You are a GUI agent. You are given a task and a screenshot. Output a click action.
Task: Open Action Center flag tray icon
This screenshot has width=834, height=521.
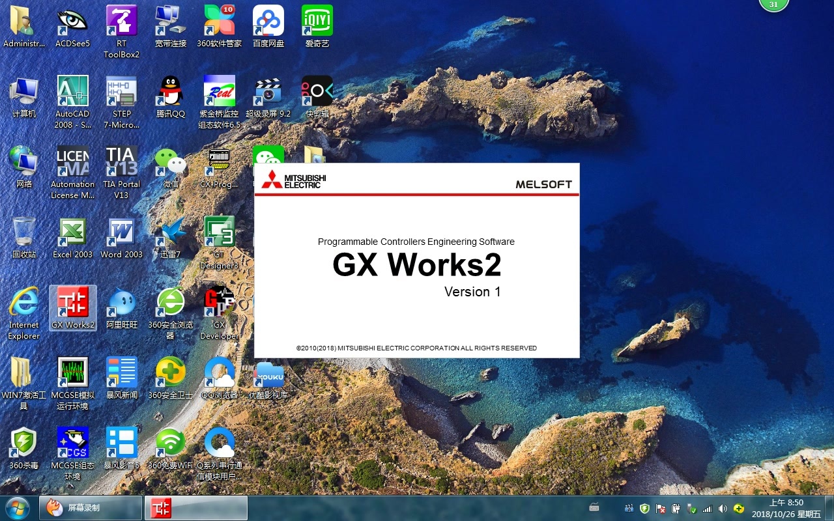click(x=660, y=508)
